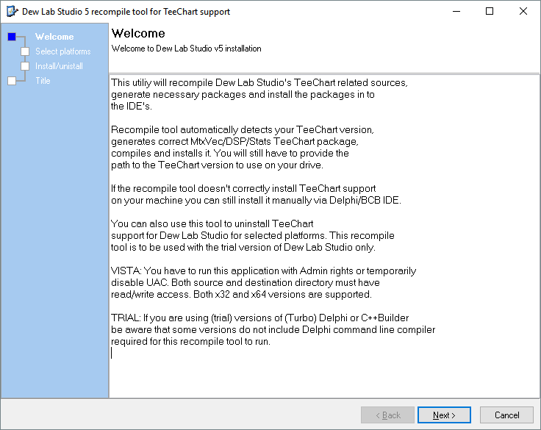Image resolution: width=541 pixels, height=430 pixels.
Task: Select the Title step in sidebar
Action: click(43, 81)
